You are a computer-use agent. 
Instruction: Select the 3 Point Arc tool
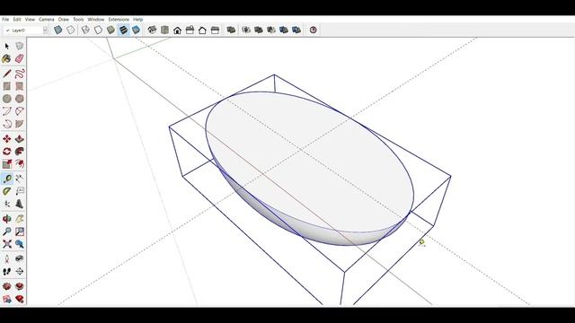[x=7, y=124]
